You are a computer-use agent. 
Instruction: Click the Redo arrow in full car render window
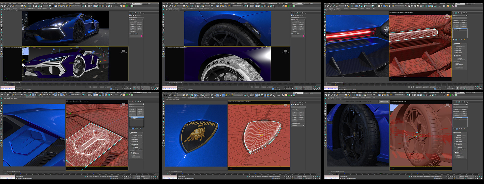point(5,6)
